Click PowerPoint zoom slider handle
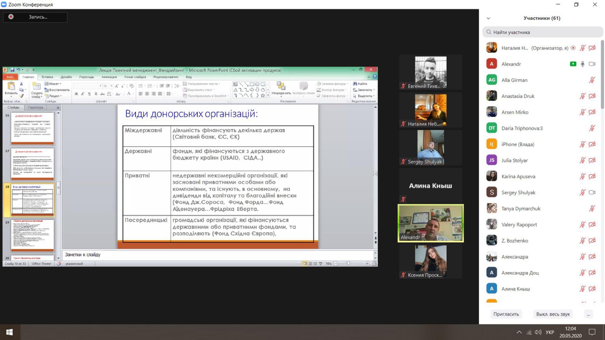 (x=348, y=264)
